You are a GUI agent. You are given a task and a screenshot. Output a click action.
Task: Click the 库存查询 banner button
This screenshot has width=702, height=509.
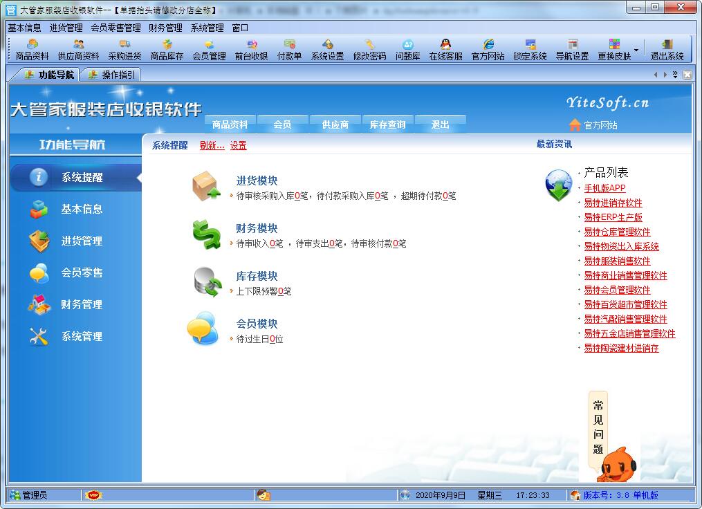point(387,124)
